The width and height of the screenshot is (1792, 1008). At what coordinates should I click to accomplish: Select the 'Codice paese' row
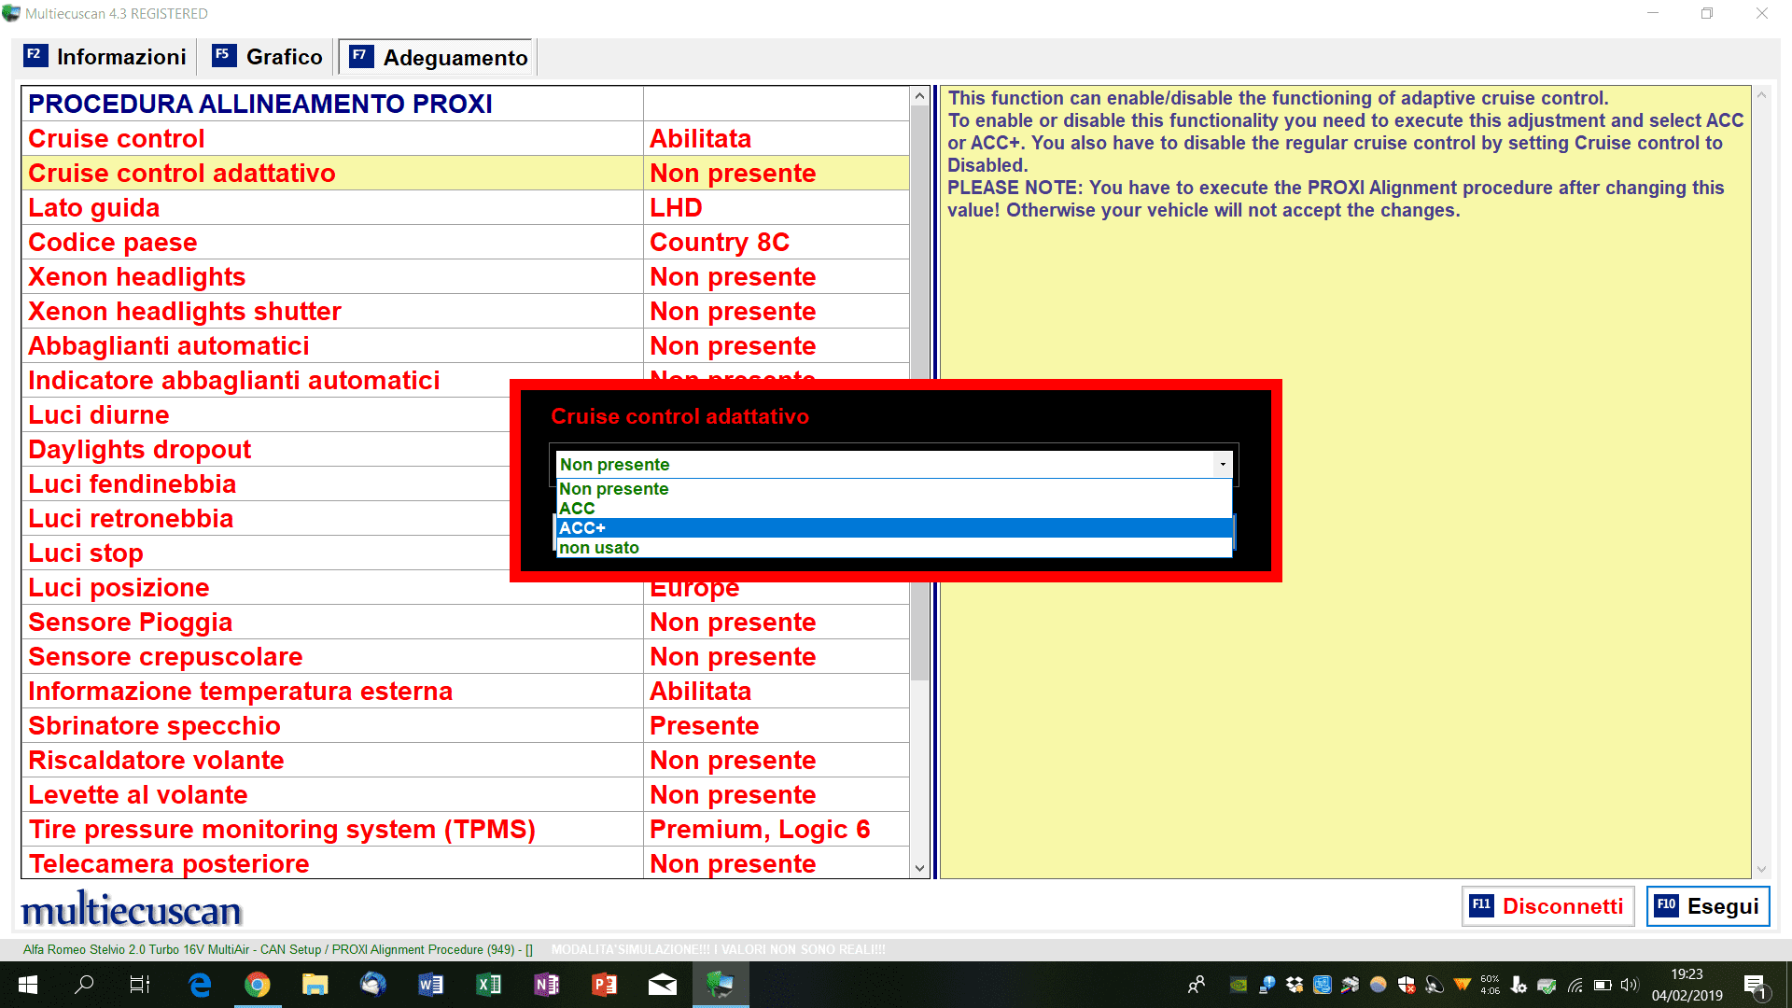(466, 242)
